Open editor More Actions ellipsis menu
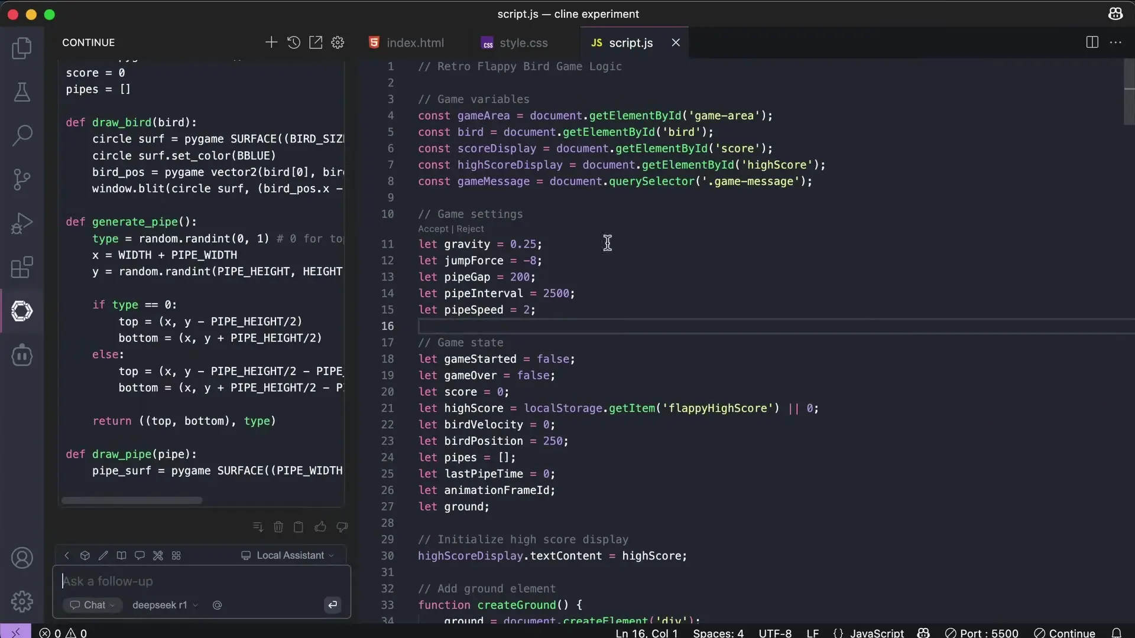1135x638 pixels. click(x=1115, y=42)
